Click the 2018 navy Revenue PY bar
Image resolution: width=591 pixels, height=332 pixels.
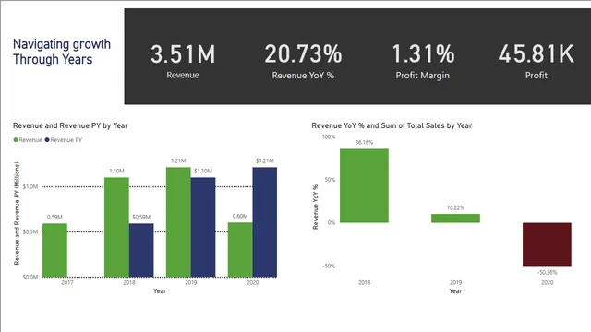[x=141, y=250]
